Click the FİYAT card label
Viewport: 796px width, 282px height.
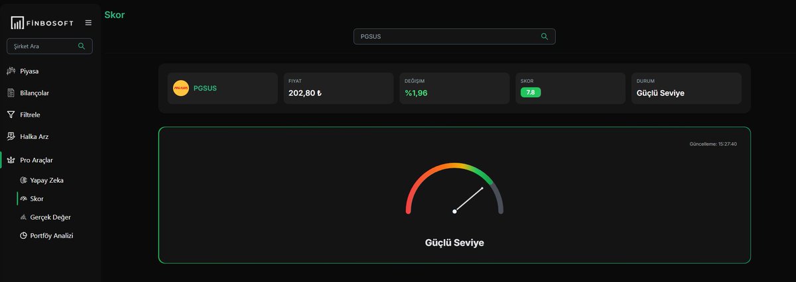point(295,81)
